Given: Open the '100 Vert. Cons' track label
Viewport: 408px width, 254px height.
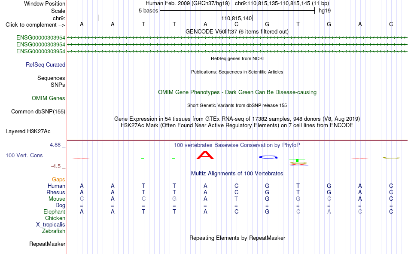Looking at the screenshot, I should pyautogui.click(x=24, y=156).
